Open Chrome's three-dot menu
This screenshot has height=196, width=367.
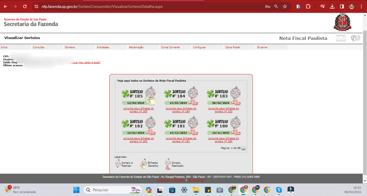click(x=361, y=6)
